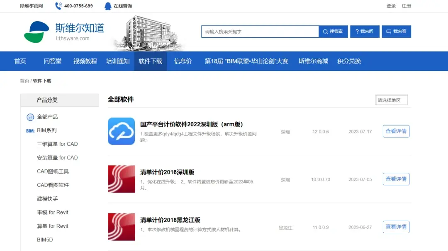Open 国产平台计价软件2022深圳版 title
448x251 pixels.
(191, 124)
